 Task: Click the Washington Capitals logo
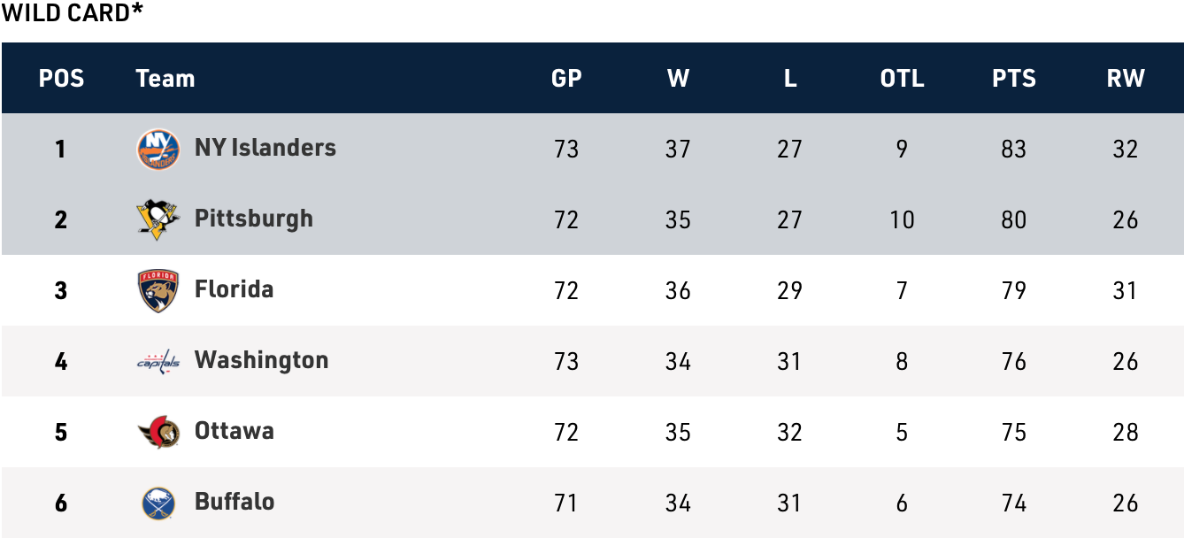tap(158, 361)
